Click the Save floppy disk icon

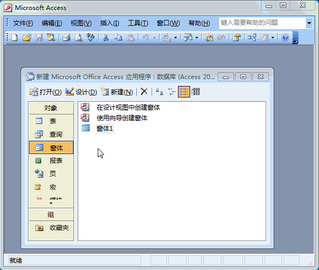39,38
